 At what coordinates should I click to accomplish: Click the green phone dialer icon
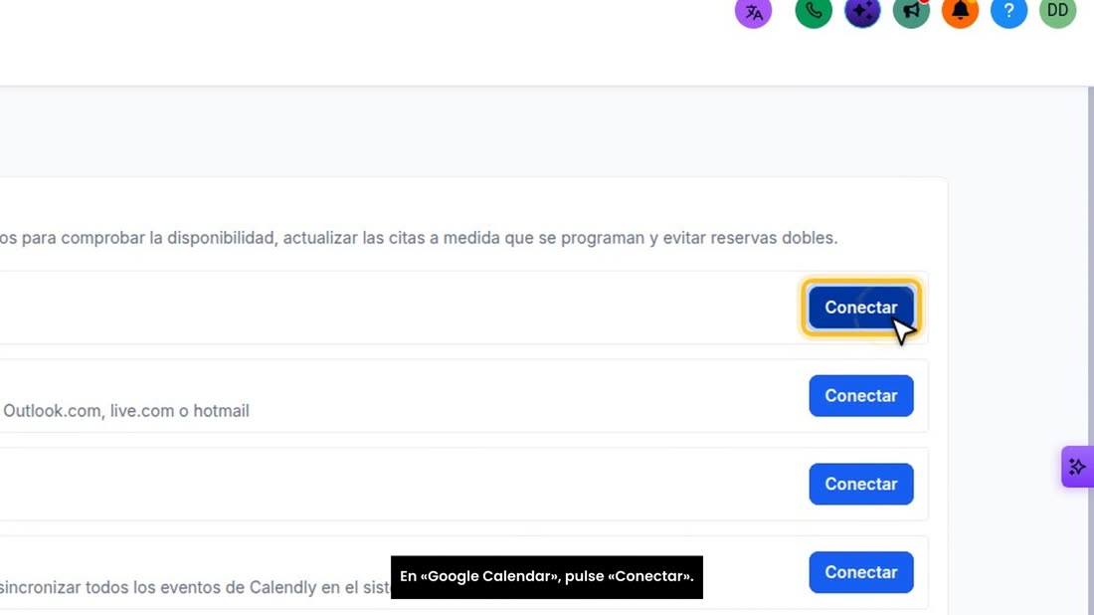pos(814,11)
